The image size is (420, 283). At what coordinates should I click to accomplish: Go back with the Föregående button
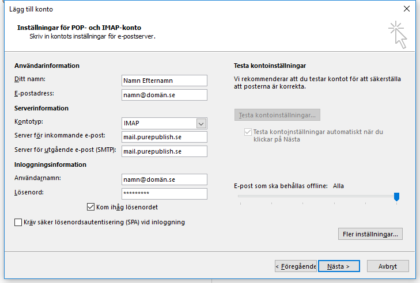point(296,266)
